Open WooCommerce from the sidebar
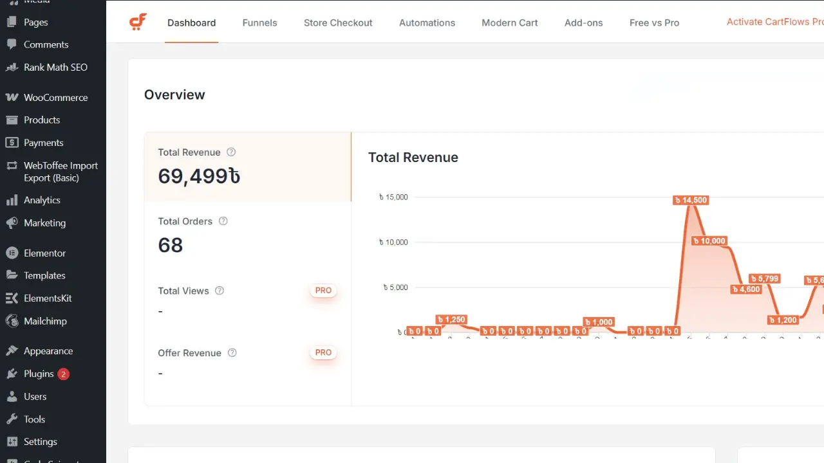Image resolution: width=824 pixels, height=463 pixels. point(55,98)
